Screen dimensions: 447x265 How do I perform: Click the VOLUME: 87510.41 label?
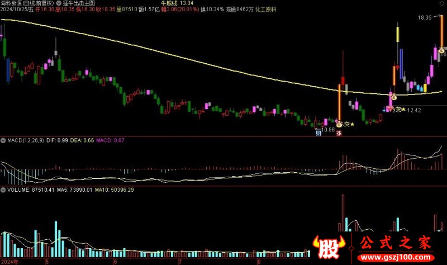31,190
